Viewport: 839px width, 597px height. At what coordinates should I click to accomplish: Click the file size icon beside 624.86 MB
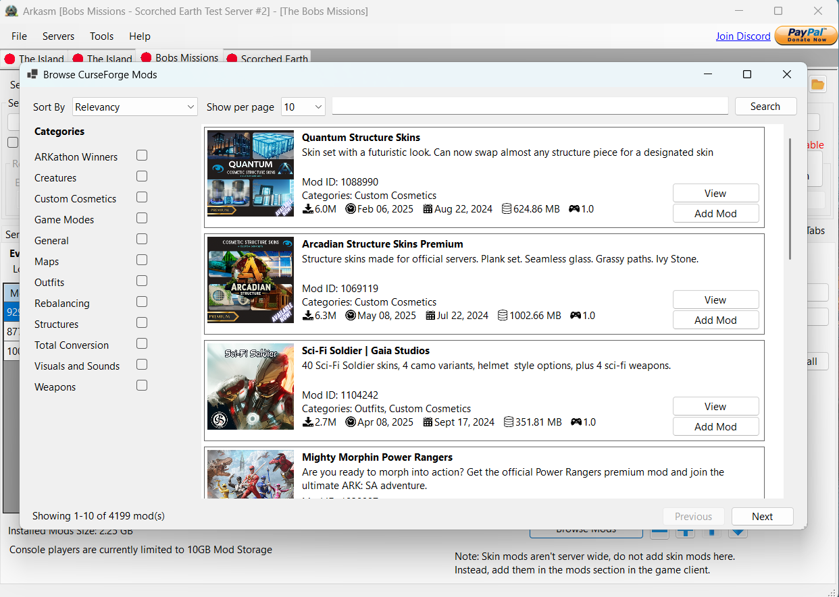click(x=507, y=209)
